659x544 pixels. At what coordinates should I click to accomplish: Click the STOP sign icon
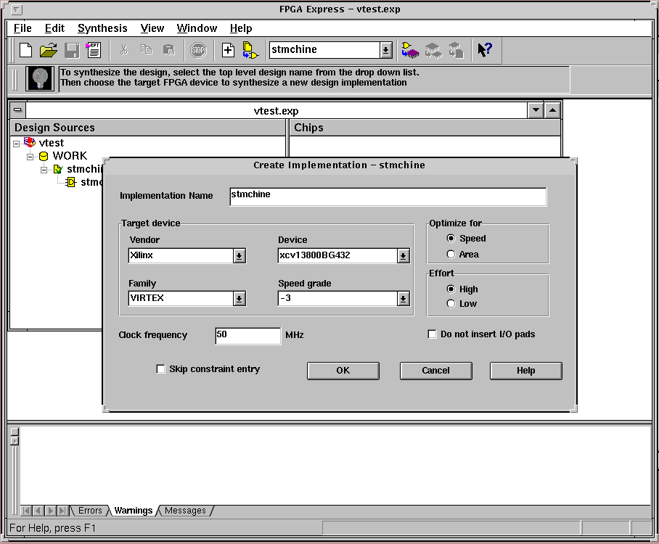pyautogui.click(x=198, y=50)
